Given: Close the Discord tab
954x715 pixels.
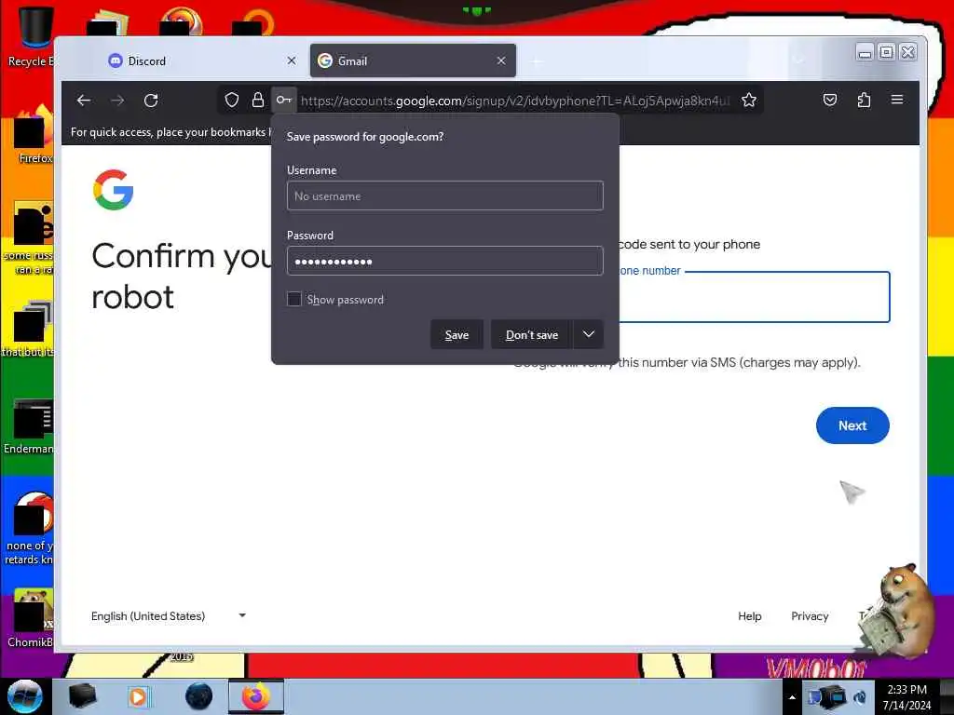Looking at the screenshot, I should point(292,61).
